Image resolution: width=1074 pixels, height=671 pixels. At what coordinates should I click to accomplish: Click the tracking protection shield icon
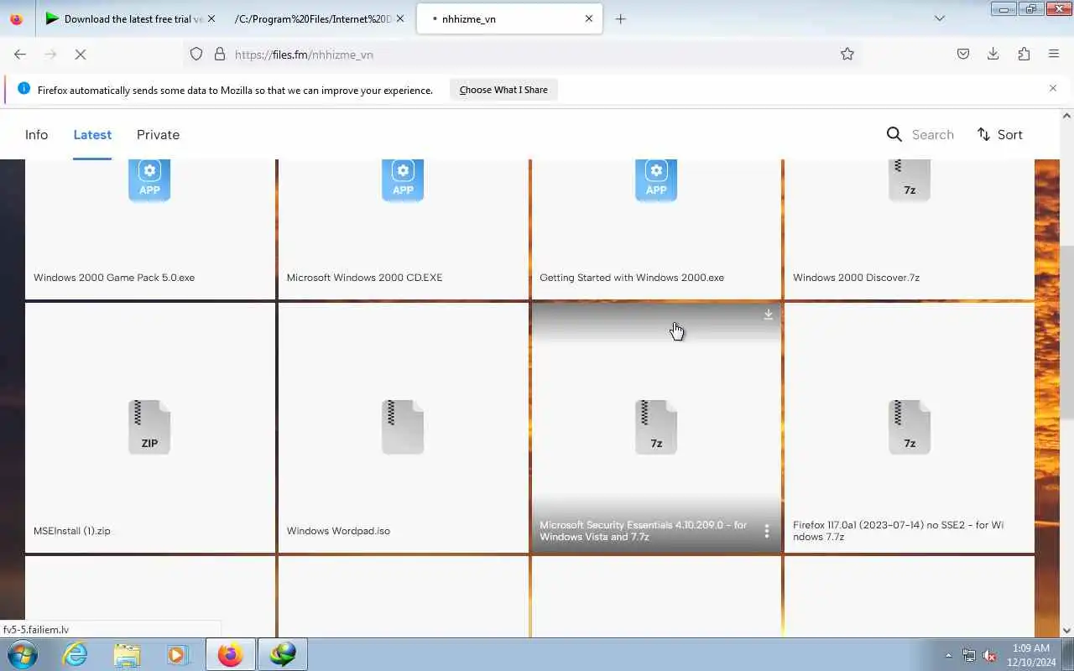click(x=196, y=55)
